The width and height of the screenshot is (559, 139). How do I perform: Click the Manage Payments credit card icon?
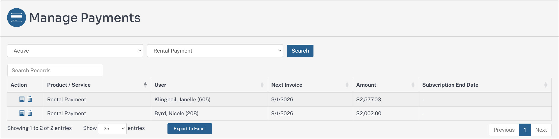point(16,18)
